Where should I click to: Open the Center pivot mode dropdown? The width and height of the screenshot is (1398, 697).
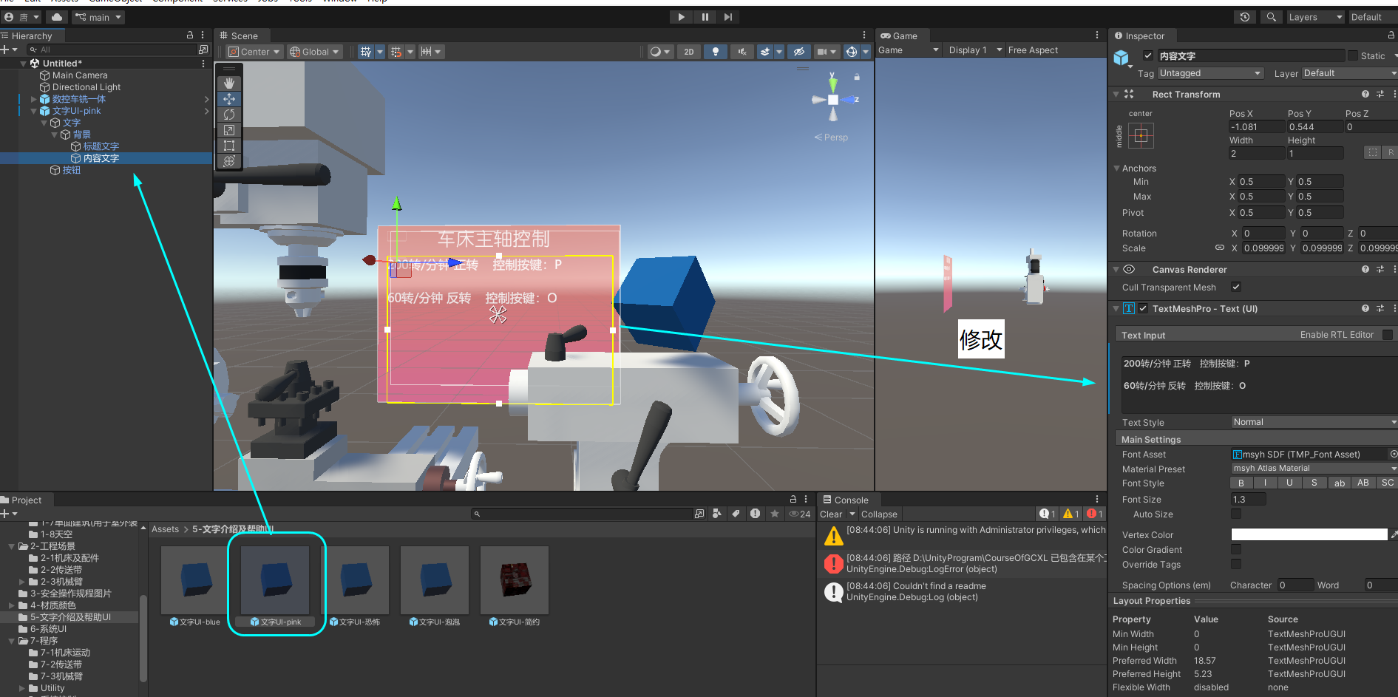pyautogui.click(x=254, y=52)
